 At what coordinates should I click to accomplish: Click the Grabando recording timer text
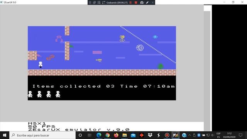[x=117, y=3]
